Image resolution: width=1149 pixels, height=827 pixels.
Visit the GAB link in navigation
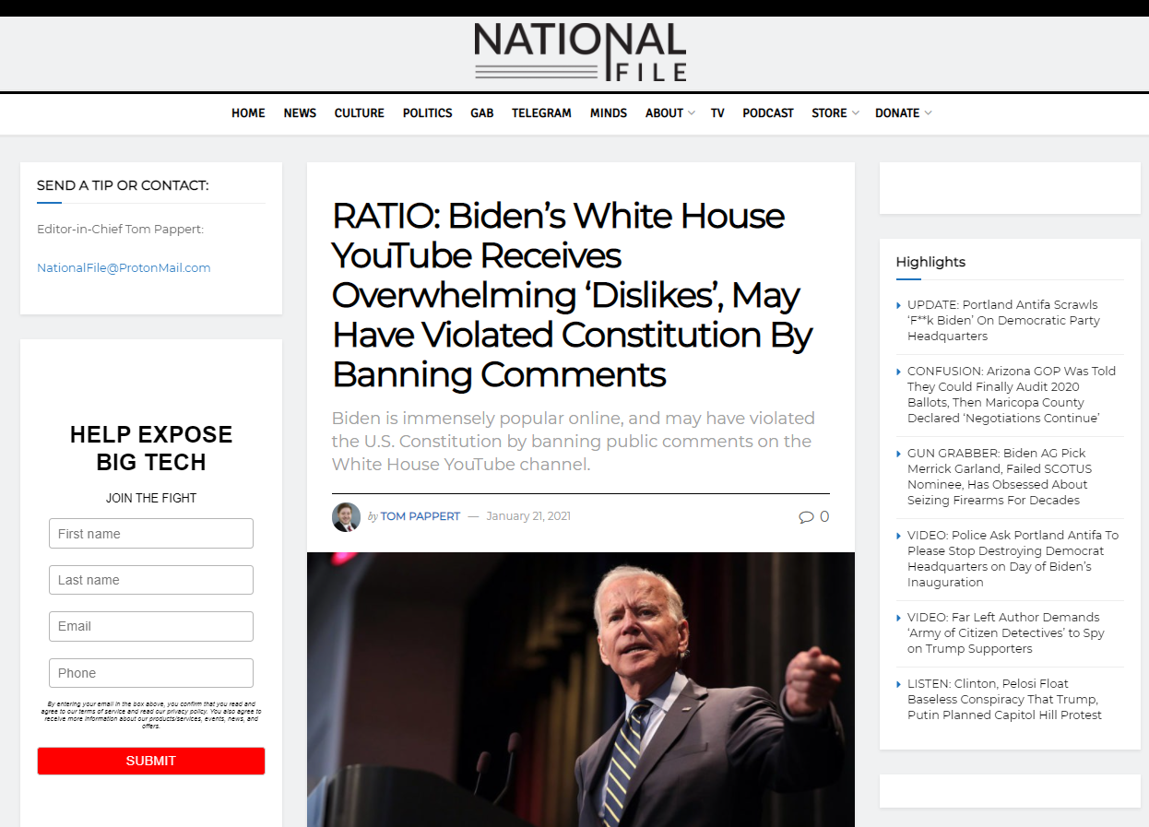click(482, 113)
